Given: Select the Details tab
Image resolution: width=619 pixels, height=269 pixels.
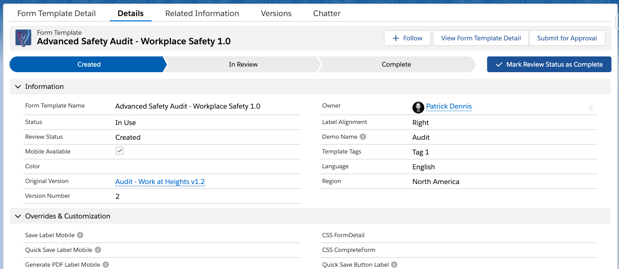Looking at the screenshot, I should (131, 13).
